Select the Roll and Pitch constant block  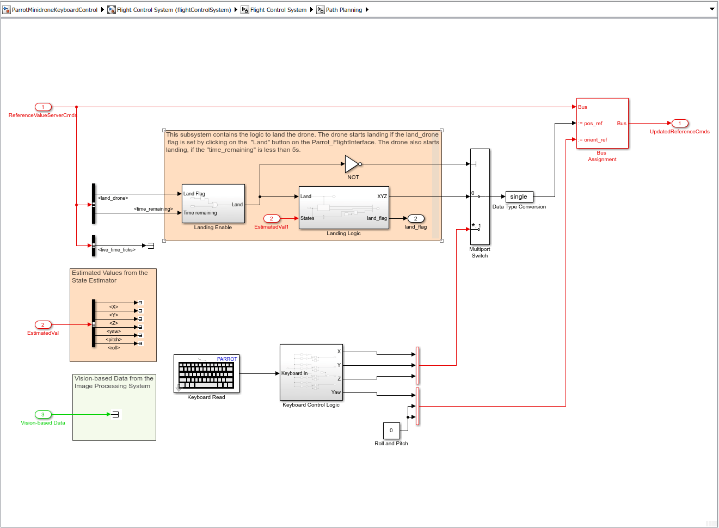click(391, 431)
